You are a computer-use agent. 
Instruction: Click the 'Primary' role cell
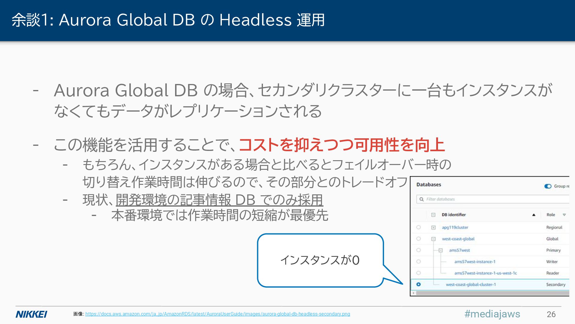(x=553, y=250)
